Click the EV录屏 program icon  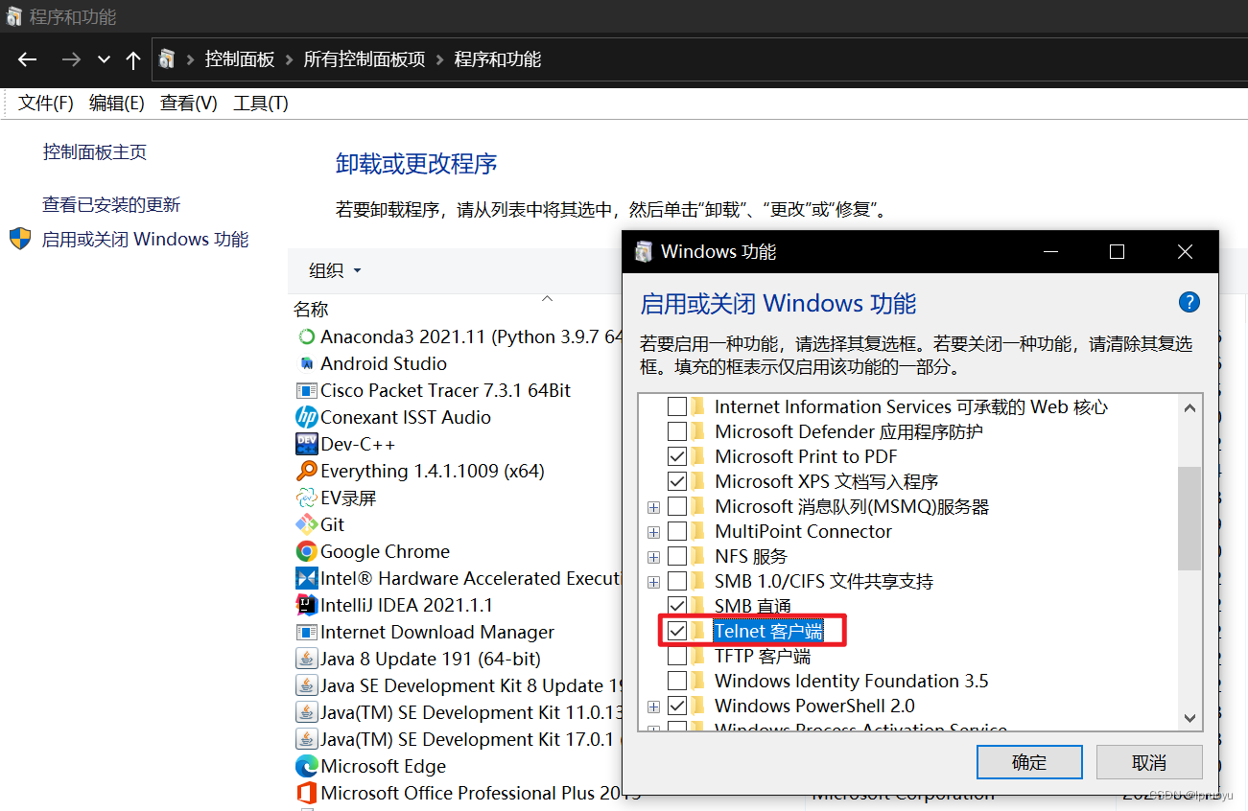click(x=306, y=498)
